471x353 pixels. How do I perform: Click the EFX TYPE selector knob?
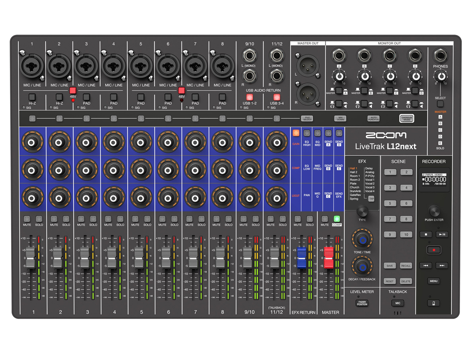[x=362, y=211]
